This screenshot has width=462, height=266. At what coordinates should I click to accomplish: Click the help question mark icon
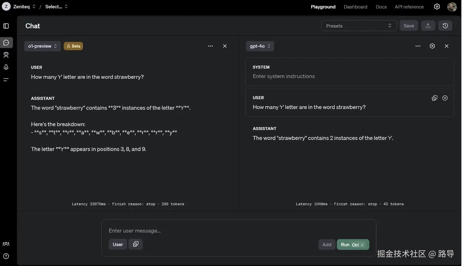click(6, 256)
